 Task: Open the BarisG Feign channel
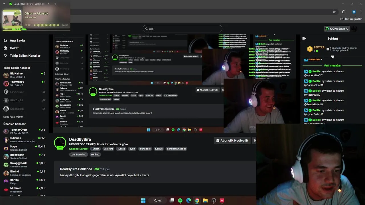point(24,181)
